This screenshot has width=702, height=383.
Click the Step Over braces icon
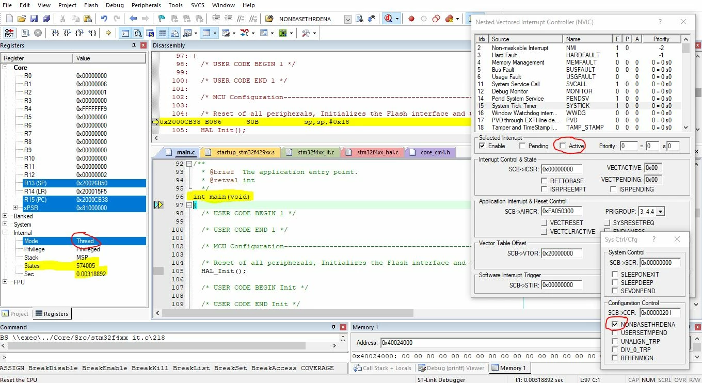(x=68, y=33)
